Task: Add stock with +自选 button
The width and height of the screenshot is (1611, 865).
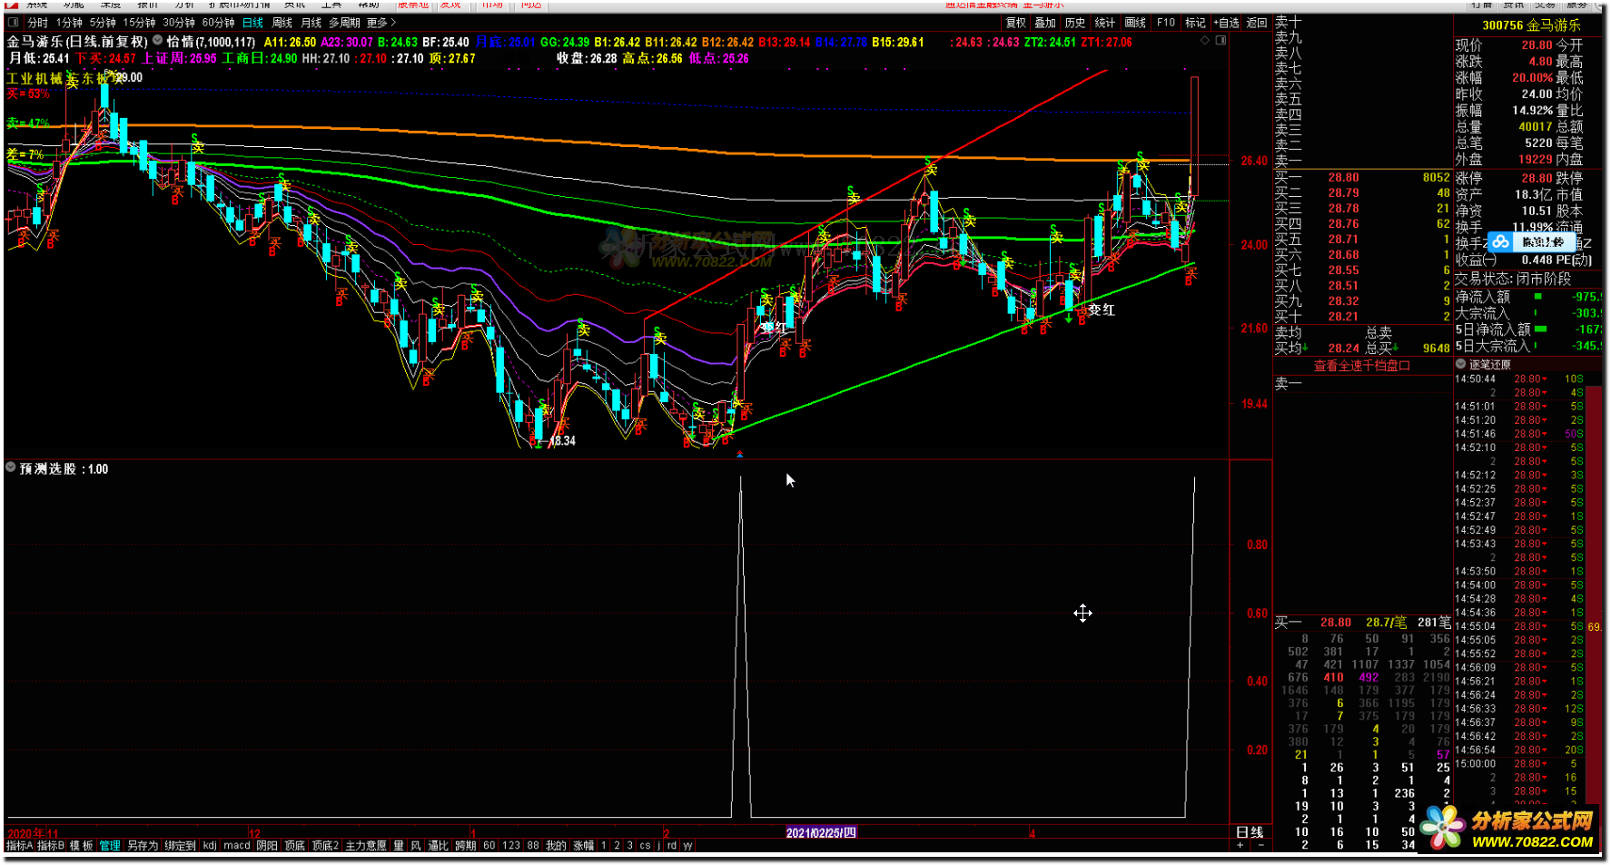Action: click(1226, 23)
